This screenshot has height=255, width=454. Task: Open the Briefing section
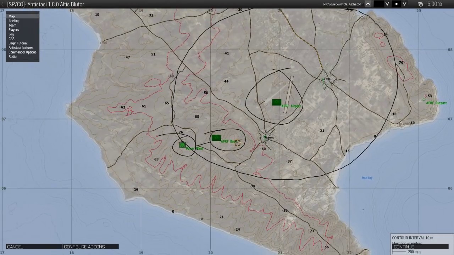22,21
